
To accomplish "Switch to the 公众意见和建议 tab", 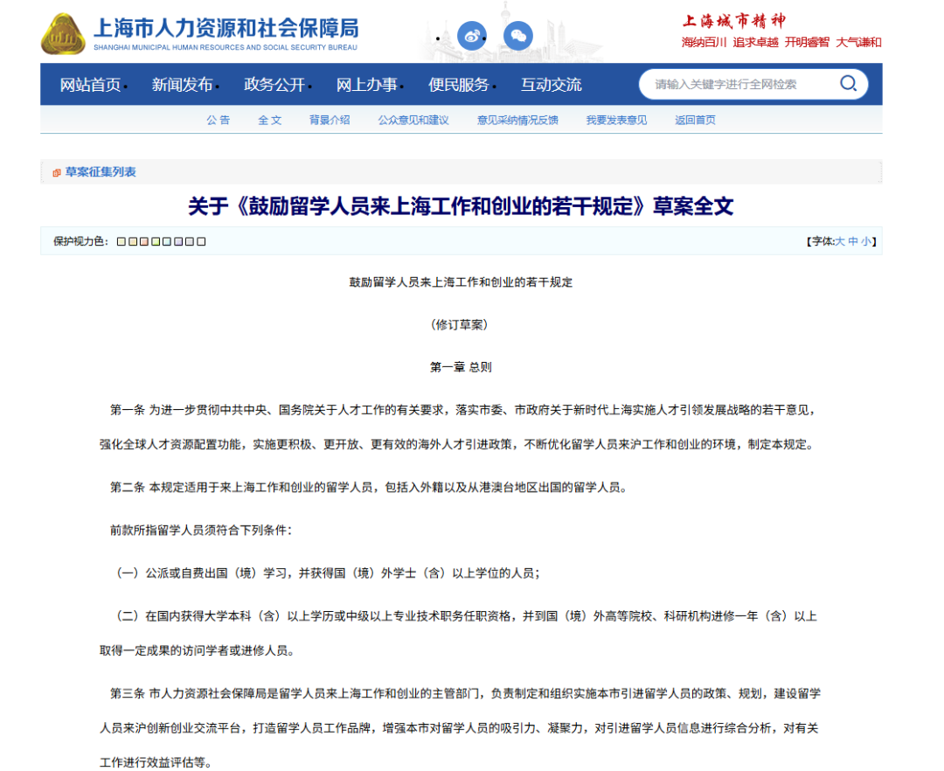I will click(413, 121).
